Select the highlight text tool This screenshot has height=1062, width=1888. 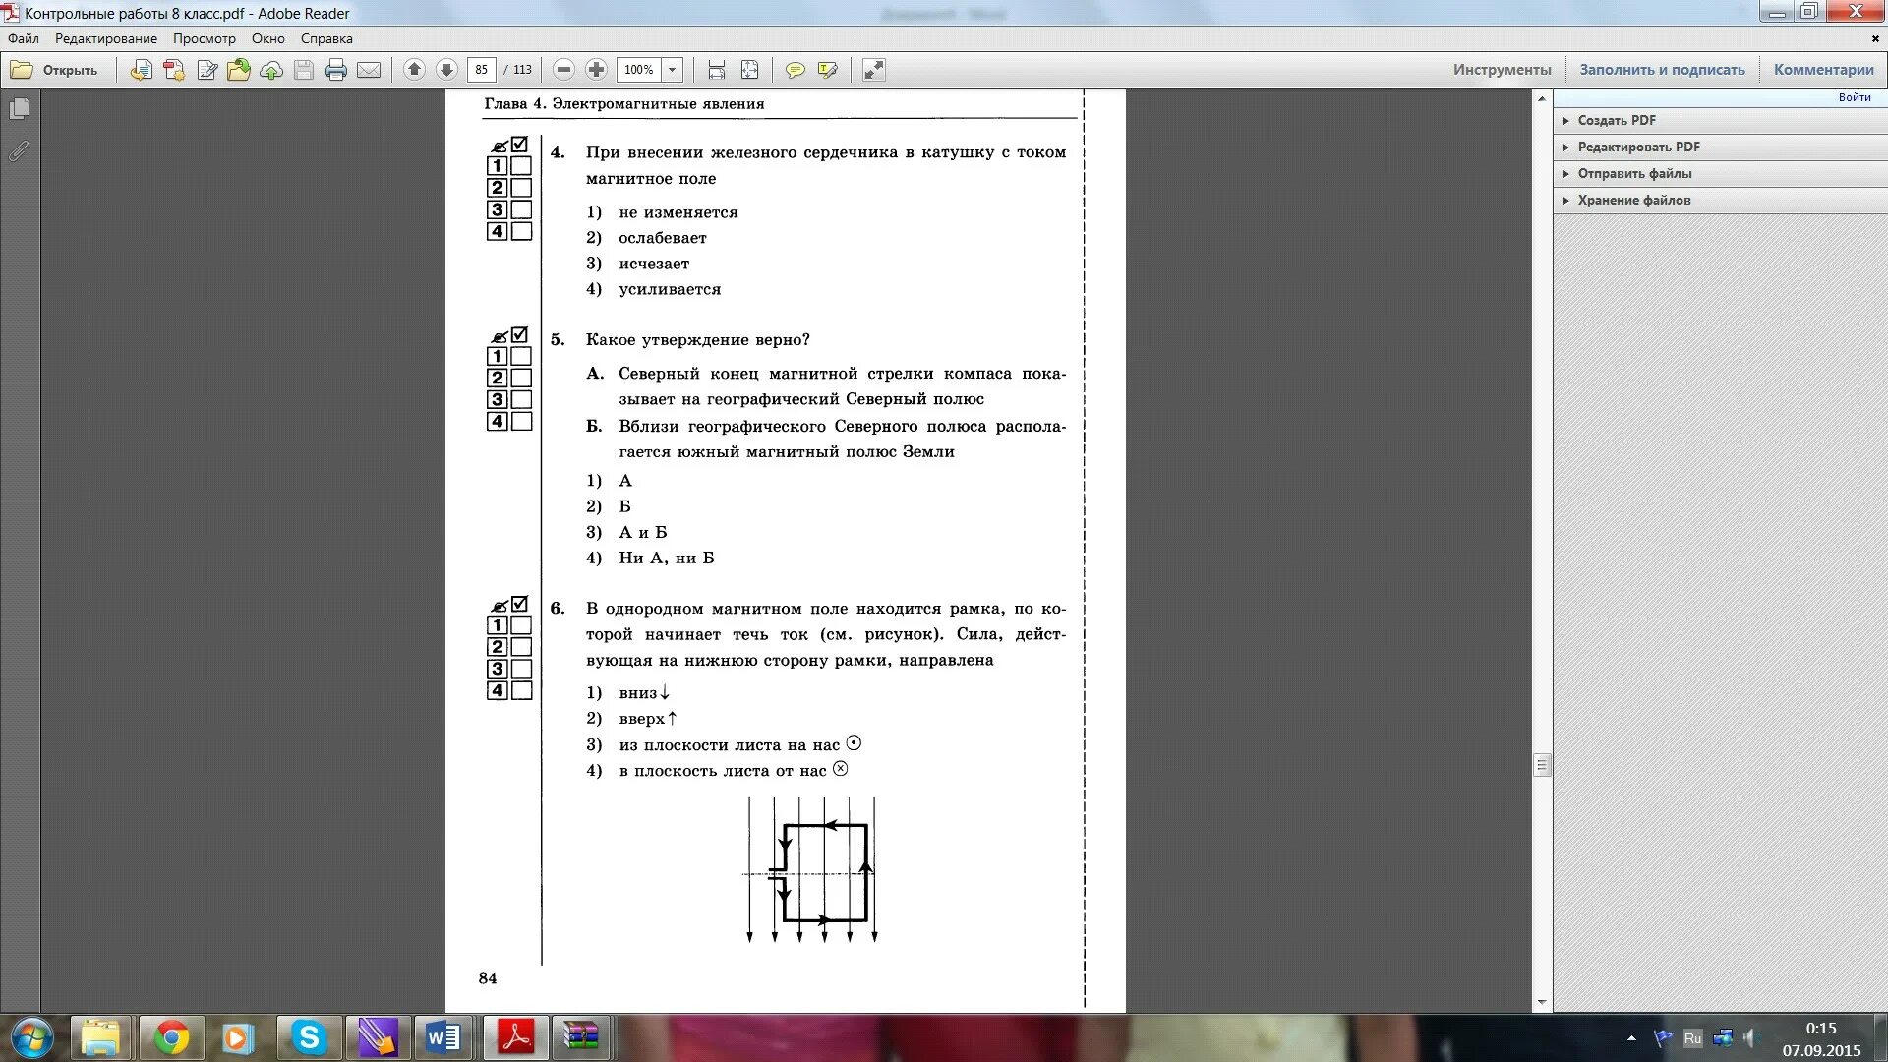(827, 70)
